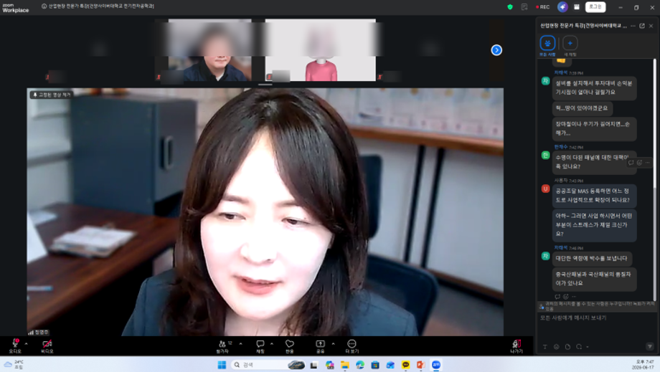
Task: Open more options on 수명이 다된 패널 message
Action: pos(648,163)
